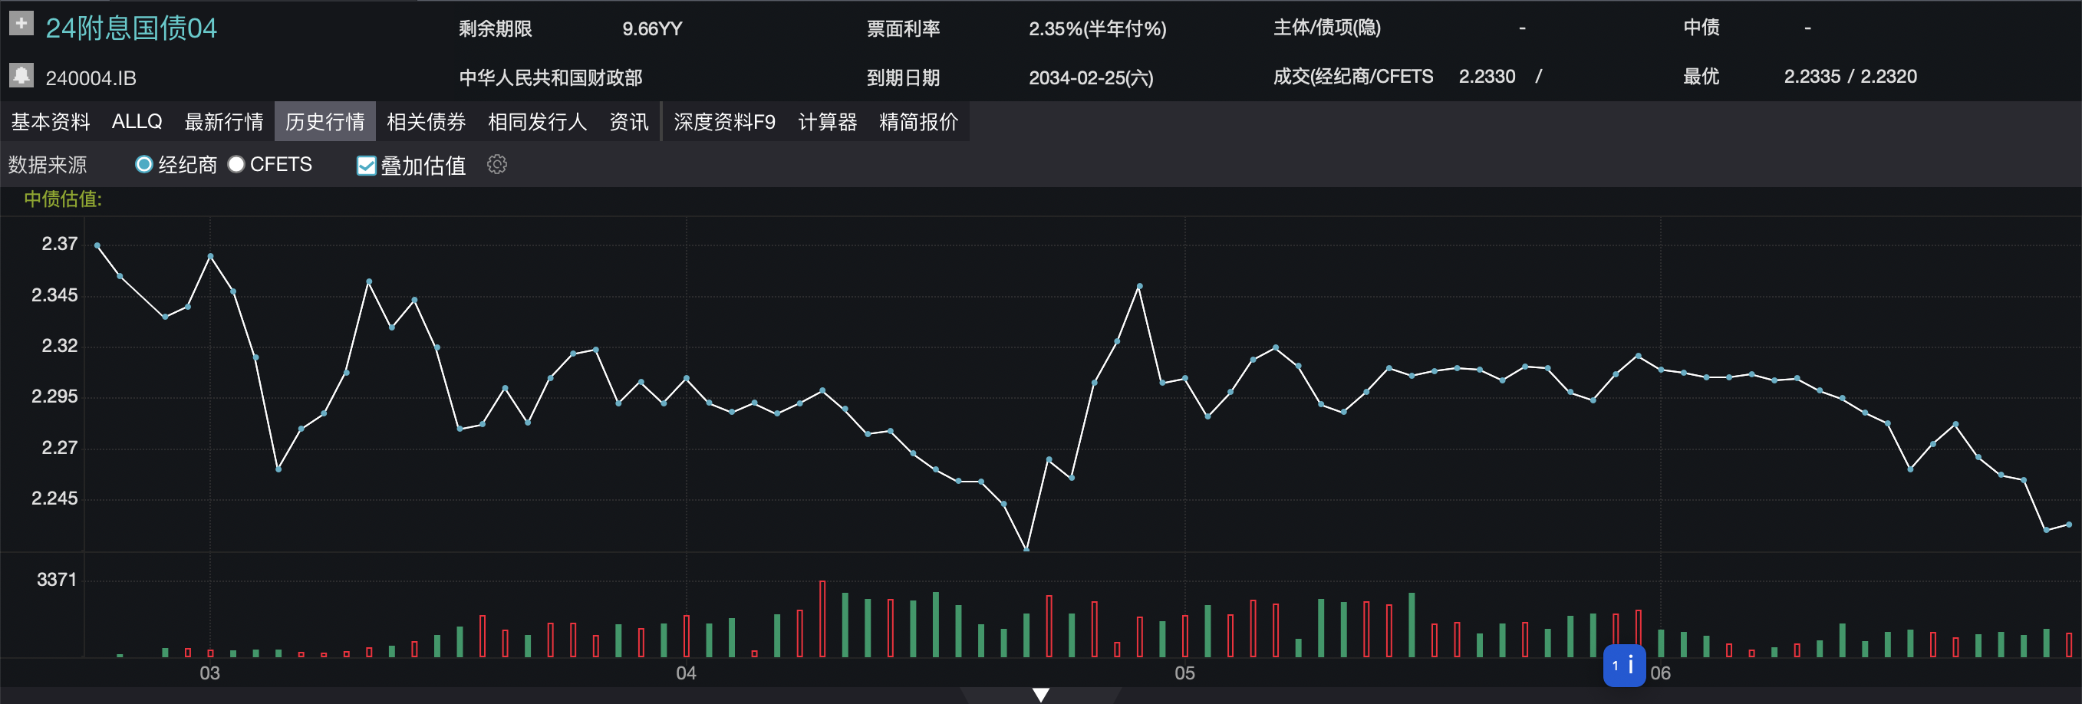Click the issuer name 中华人民共和国财政部
The height and width of the screenshot is (704, 2082).
point(550,77)
